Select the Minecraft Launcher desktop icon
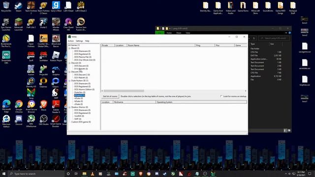This screenshot has height=177, width=315. (19, 25)
